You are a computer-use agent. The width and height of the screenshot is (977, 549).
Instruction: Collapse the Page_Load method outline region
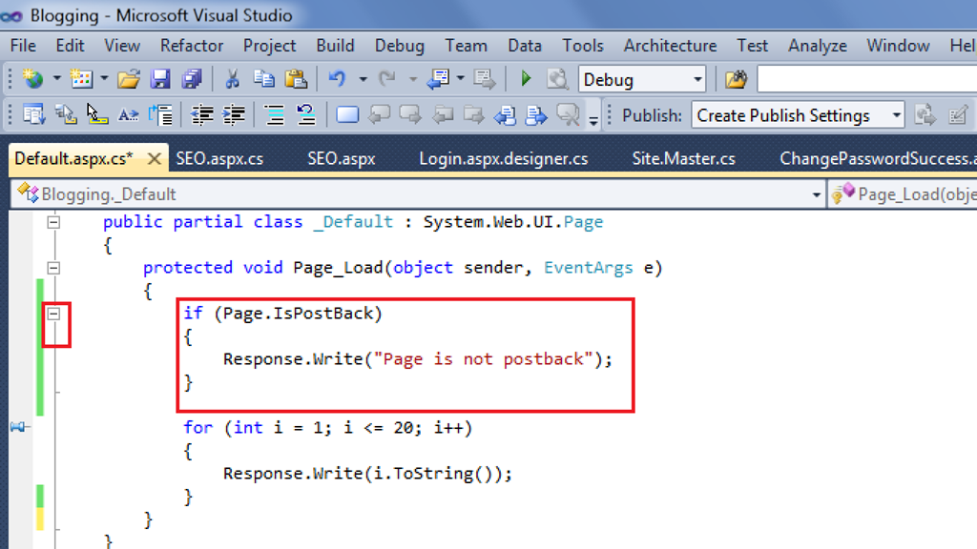pos(53,268)
